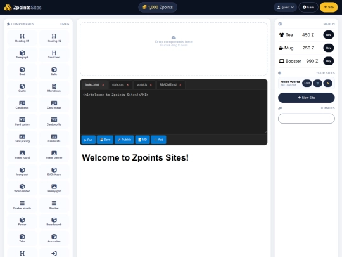Delete the Hello World site

coord(317,83)
